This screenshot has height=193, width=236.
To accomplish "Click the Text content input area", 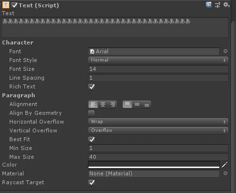I will coord(115,27).
